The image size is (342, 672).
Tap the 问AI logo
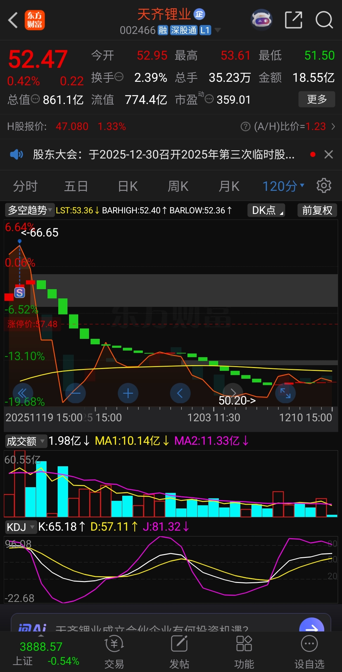pyautogui.click(x=32, y=628)
